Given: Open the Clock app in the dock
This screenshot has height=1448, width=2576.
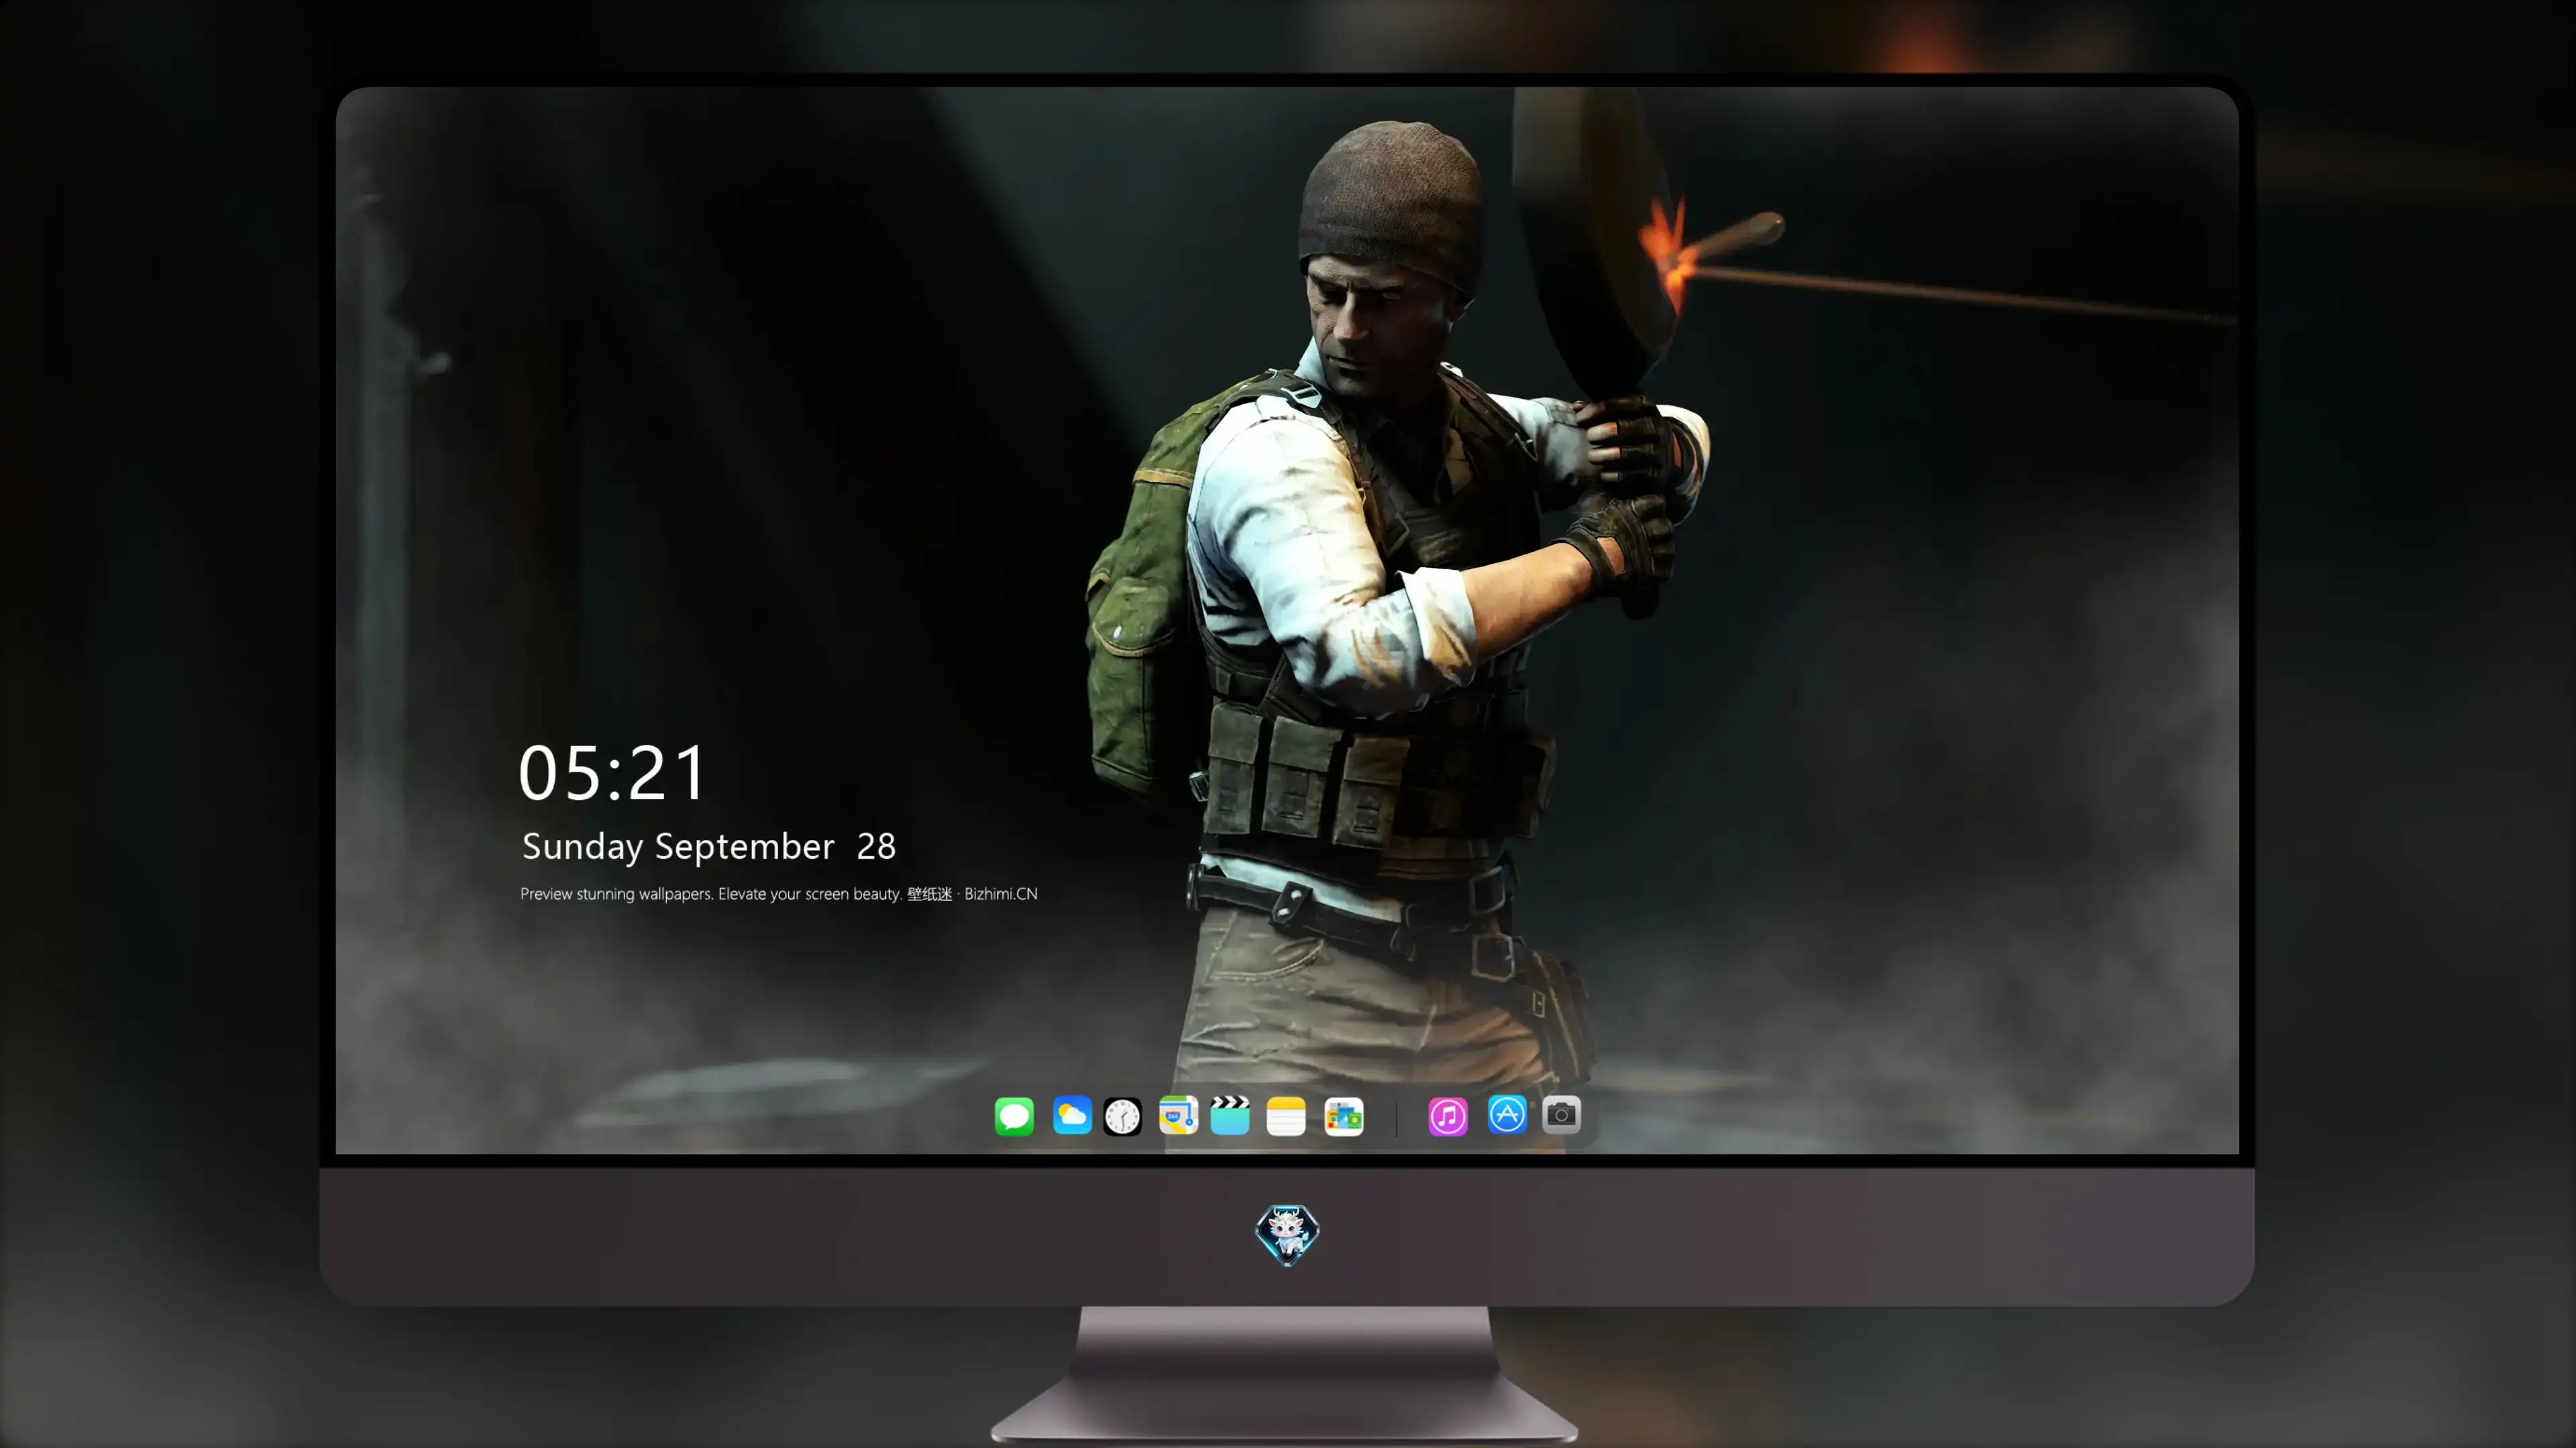Looking at the screenshot, I should pos(1122,1116).
